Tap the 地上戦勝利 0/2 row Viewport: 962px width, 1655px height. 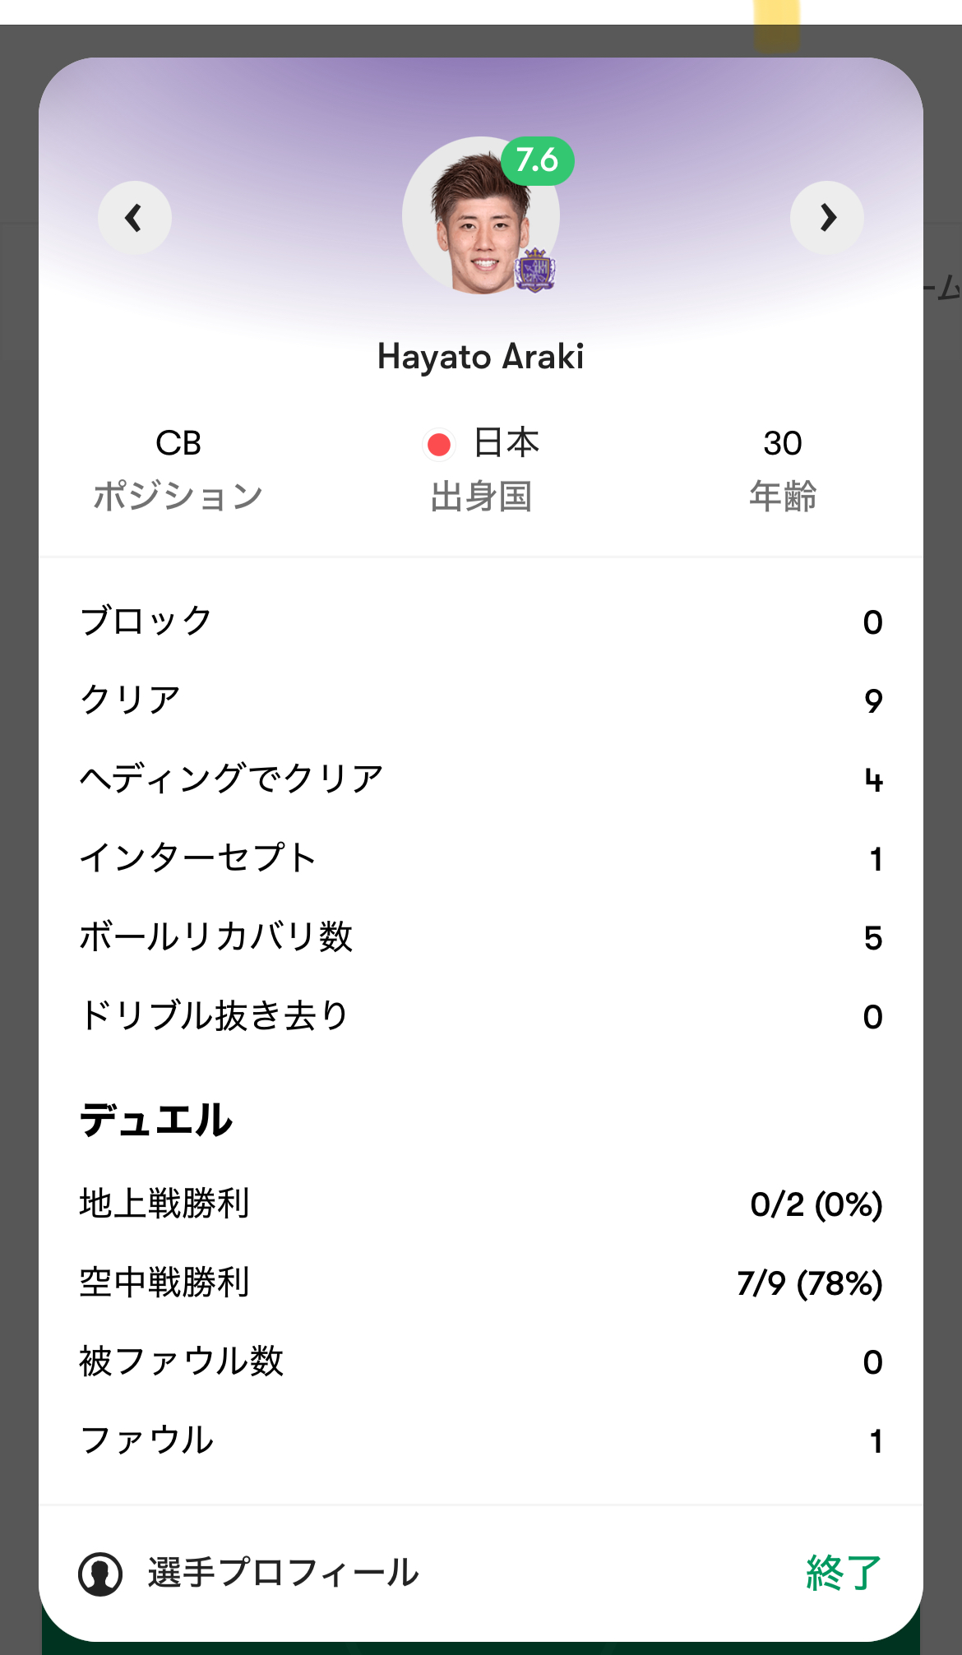coord(481,1204)
